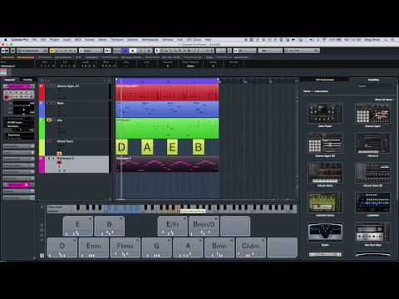Trigger the G chord pad
The width and height of the screenshot is (399, 299).
(156, 248)
